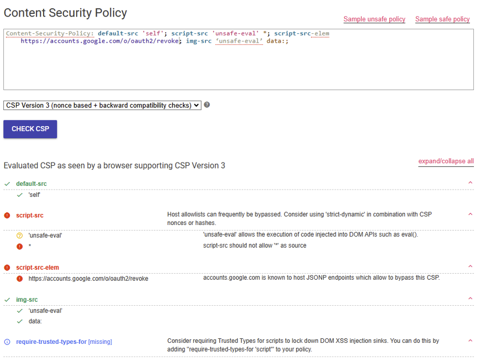Collapse the img-src section chevron
Image resolution: width=486 pixels, height=361 pixels.
[470, 299]
